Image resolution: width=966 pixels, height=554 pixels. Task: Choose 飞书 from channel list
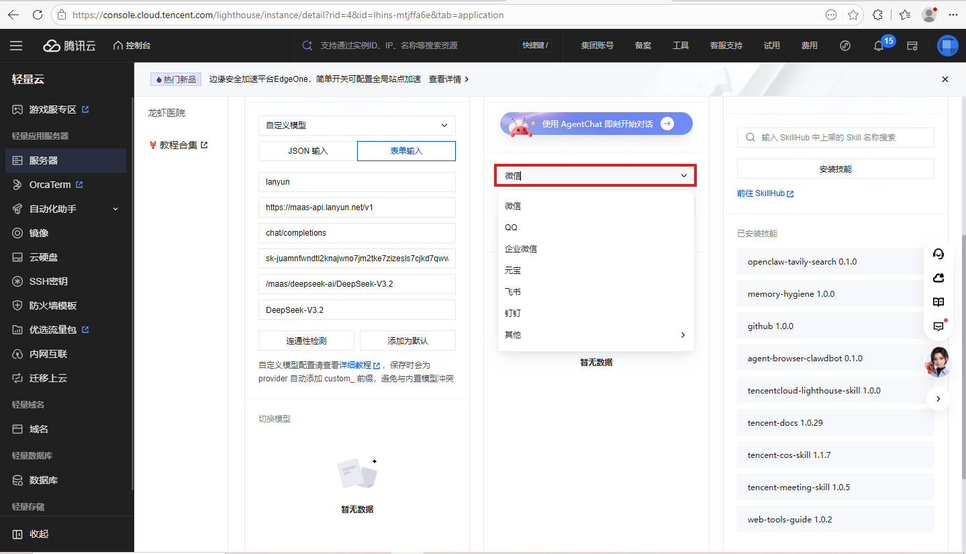(596, 292)
